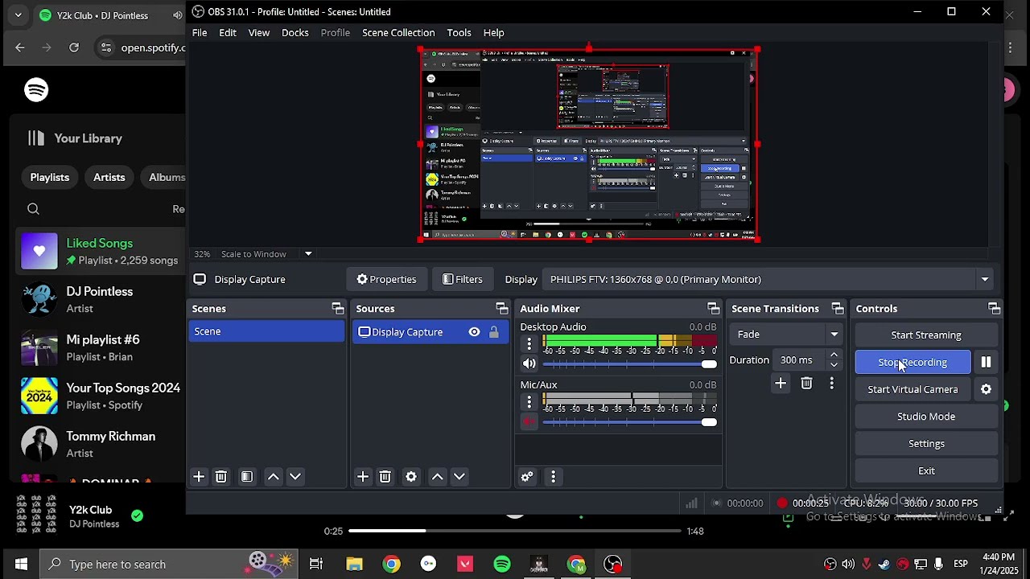Open Spotify from the Windows taskbar
This screenshot has width=1030, height=579.
tap(502, 564)
